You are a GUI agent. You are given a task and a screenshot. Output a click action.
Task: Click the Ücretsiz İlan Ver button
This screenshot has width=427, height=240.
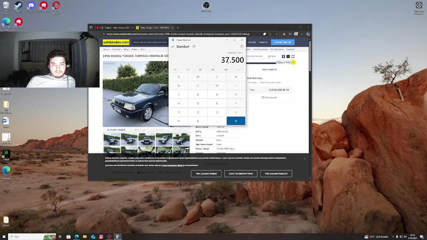[283, 42]
